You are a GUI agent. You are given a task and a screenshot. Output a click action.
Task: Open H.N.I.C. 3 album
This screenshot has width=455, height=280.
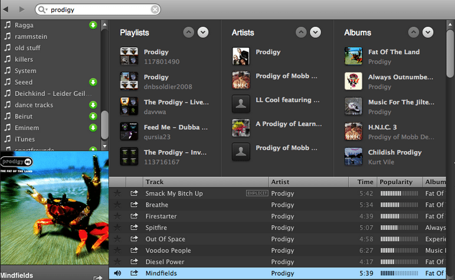pos(382,127)
